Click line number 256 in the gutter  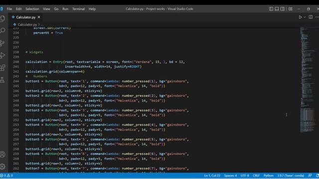16,139
